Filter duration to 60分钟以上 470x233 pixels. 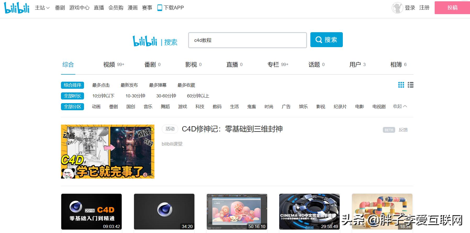198,96
